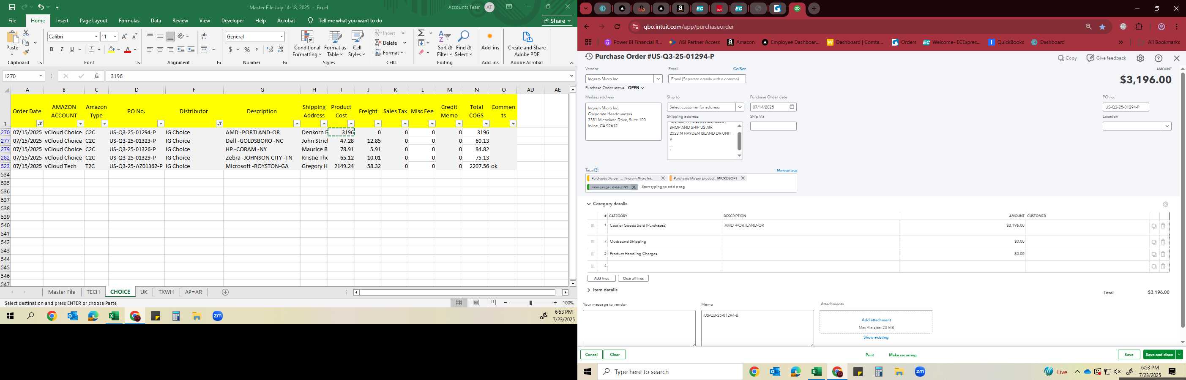Click the Email input field

[x=707, y=79]
